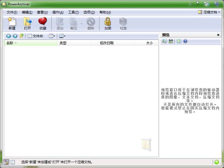Click the 解压 (Extract) toolbar icon
Screen dimensions: 224x168
[74, 24]
